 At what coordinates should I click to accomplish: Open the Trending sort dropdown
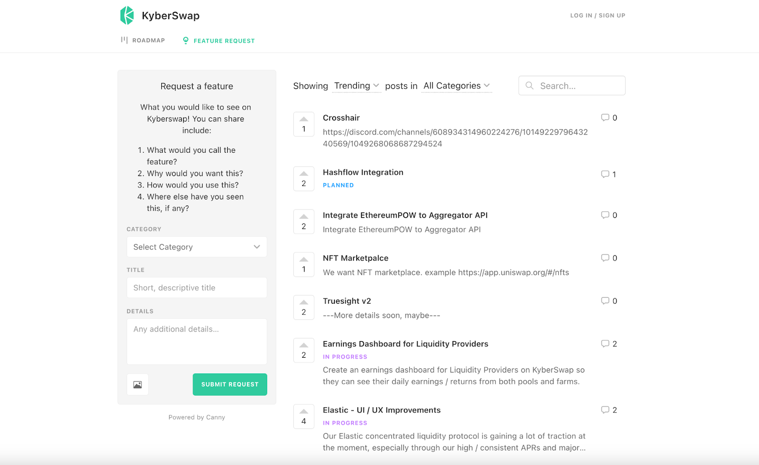[356, 85]
